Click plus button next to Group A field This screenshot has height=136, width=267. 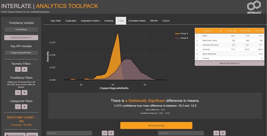point(111,133)
